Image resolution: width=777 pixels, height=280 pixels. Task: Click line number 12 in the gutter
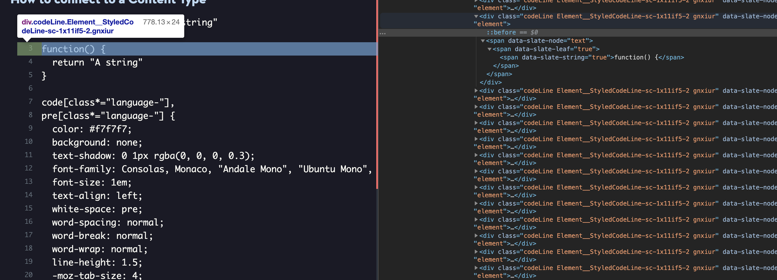(x=29, y=168)
